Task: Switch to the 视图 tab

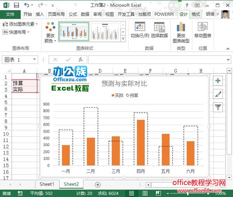Action: coord(110,14)
